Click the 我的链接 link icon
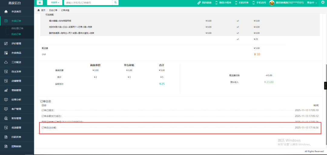 pos(199,3)
